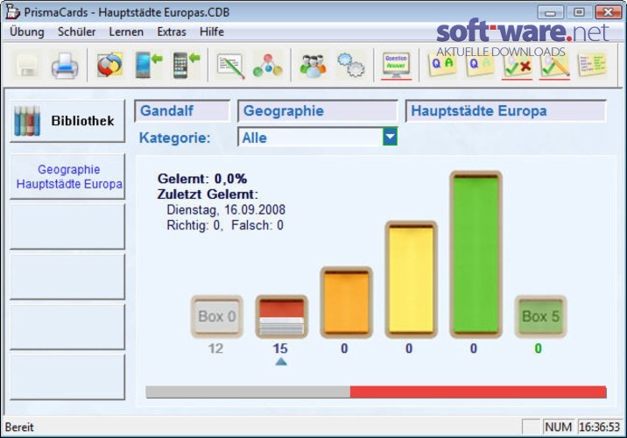The height and width of the screenshot is (438, 627).
Task: Click the check and cross icon
Action: click(x=517, y=66)
